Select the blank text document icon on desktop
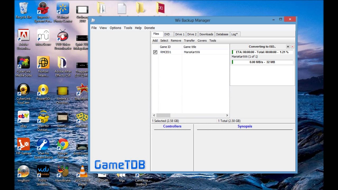The image size is (338, 190). (x=122, y=8)
